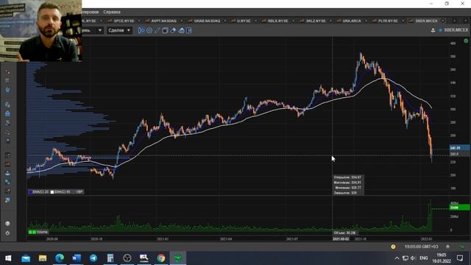Close the SPCE.NYSE tab
The image size is (471, 265).
tap(139, 21)
